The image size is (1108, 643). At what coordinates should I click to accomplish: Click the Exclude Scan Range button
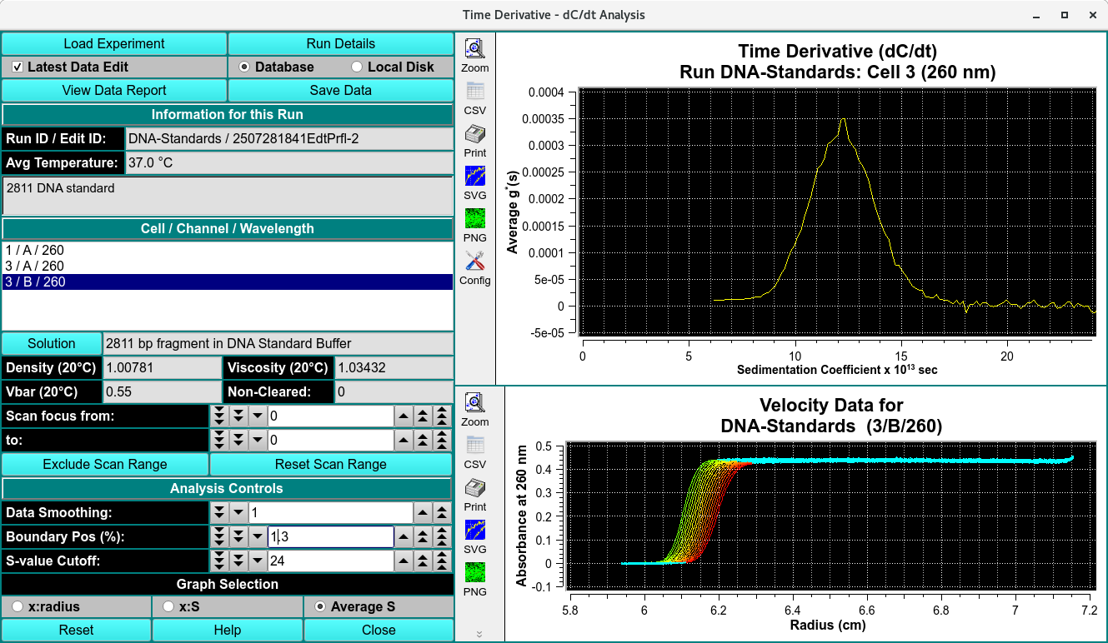(105, 464)
